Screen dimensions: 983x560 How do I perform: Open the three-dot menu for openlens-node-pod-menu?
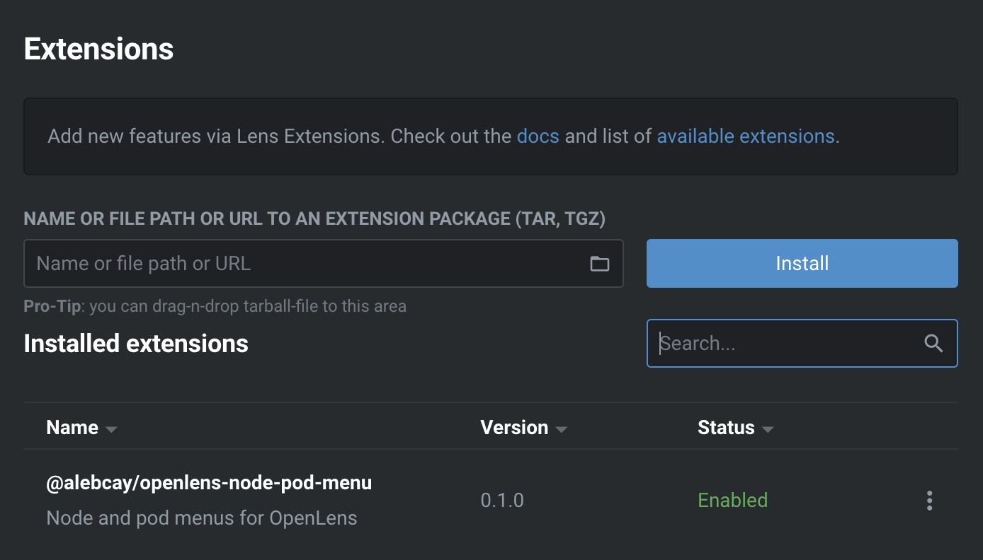click(929, 501)
